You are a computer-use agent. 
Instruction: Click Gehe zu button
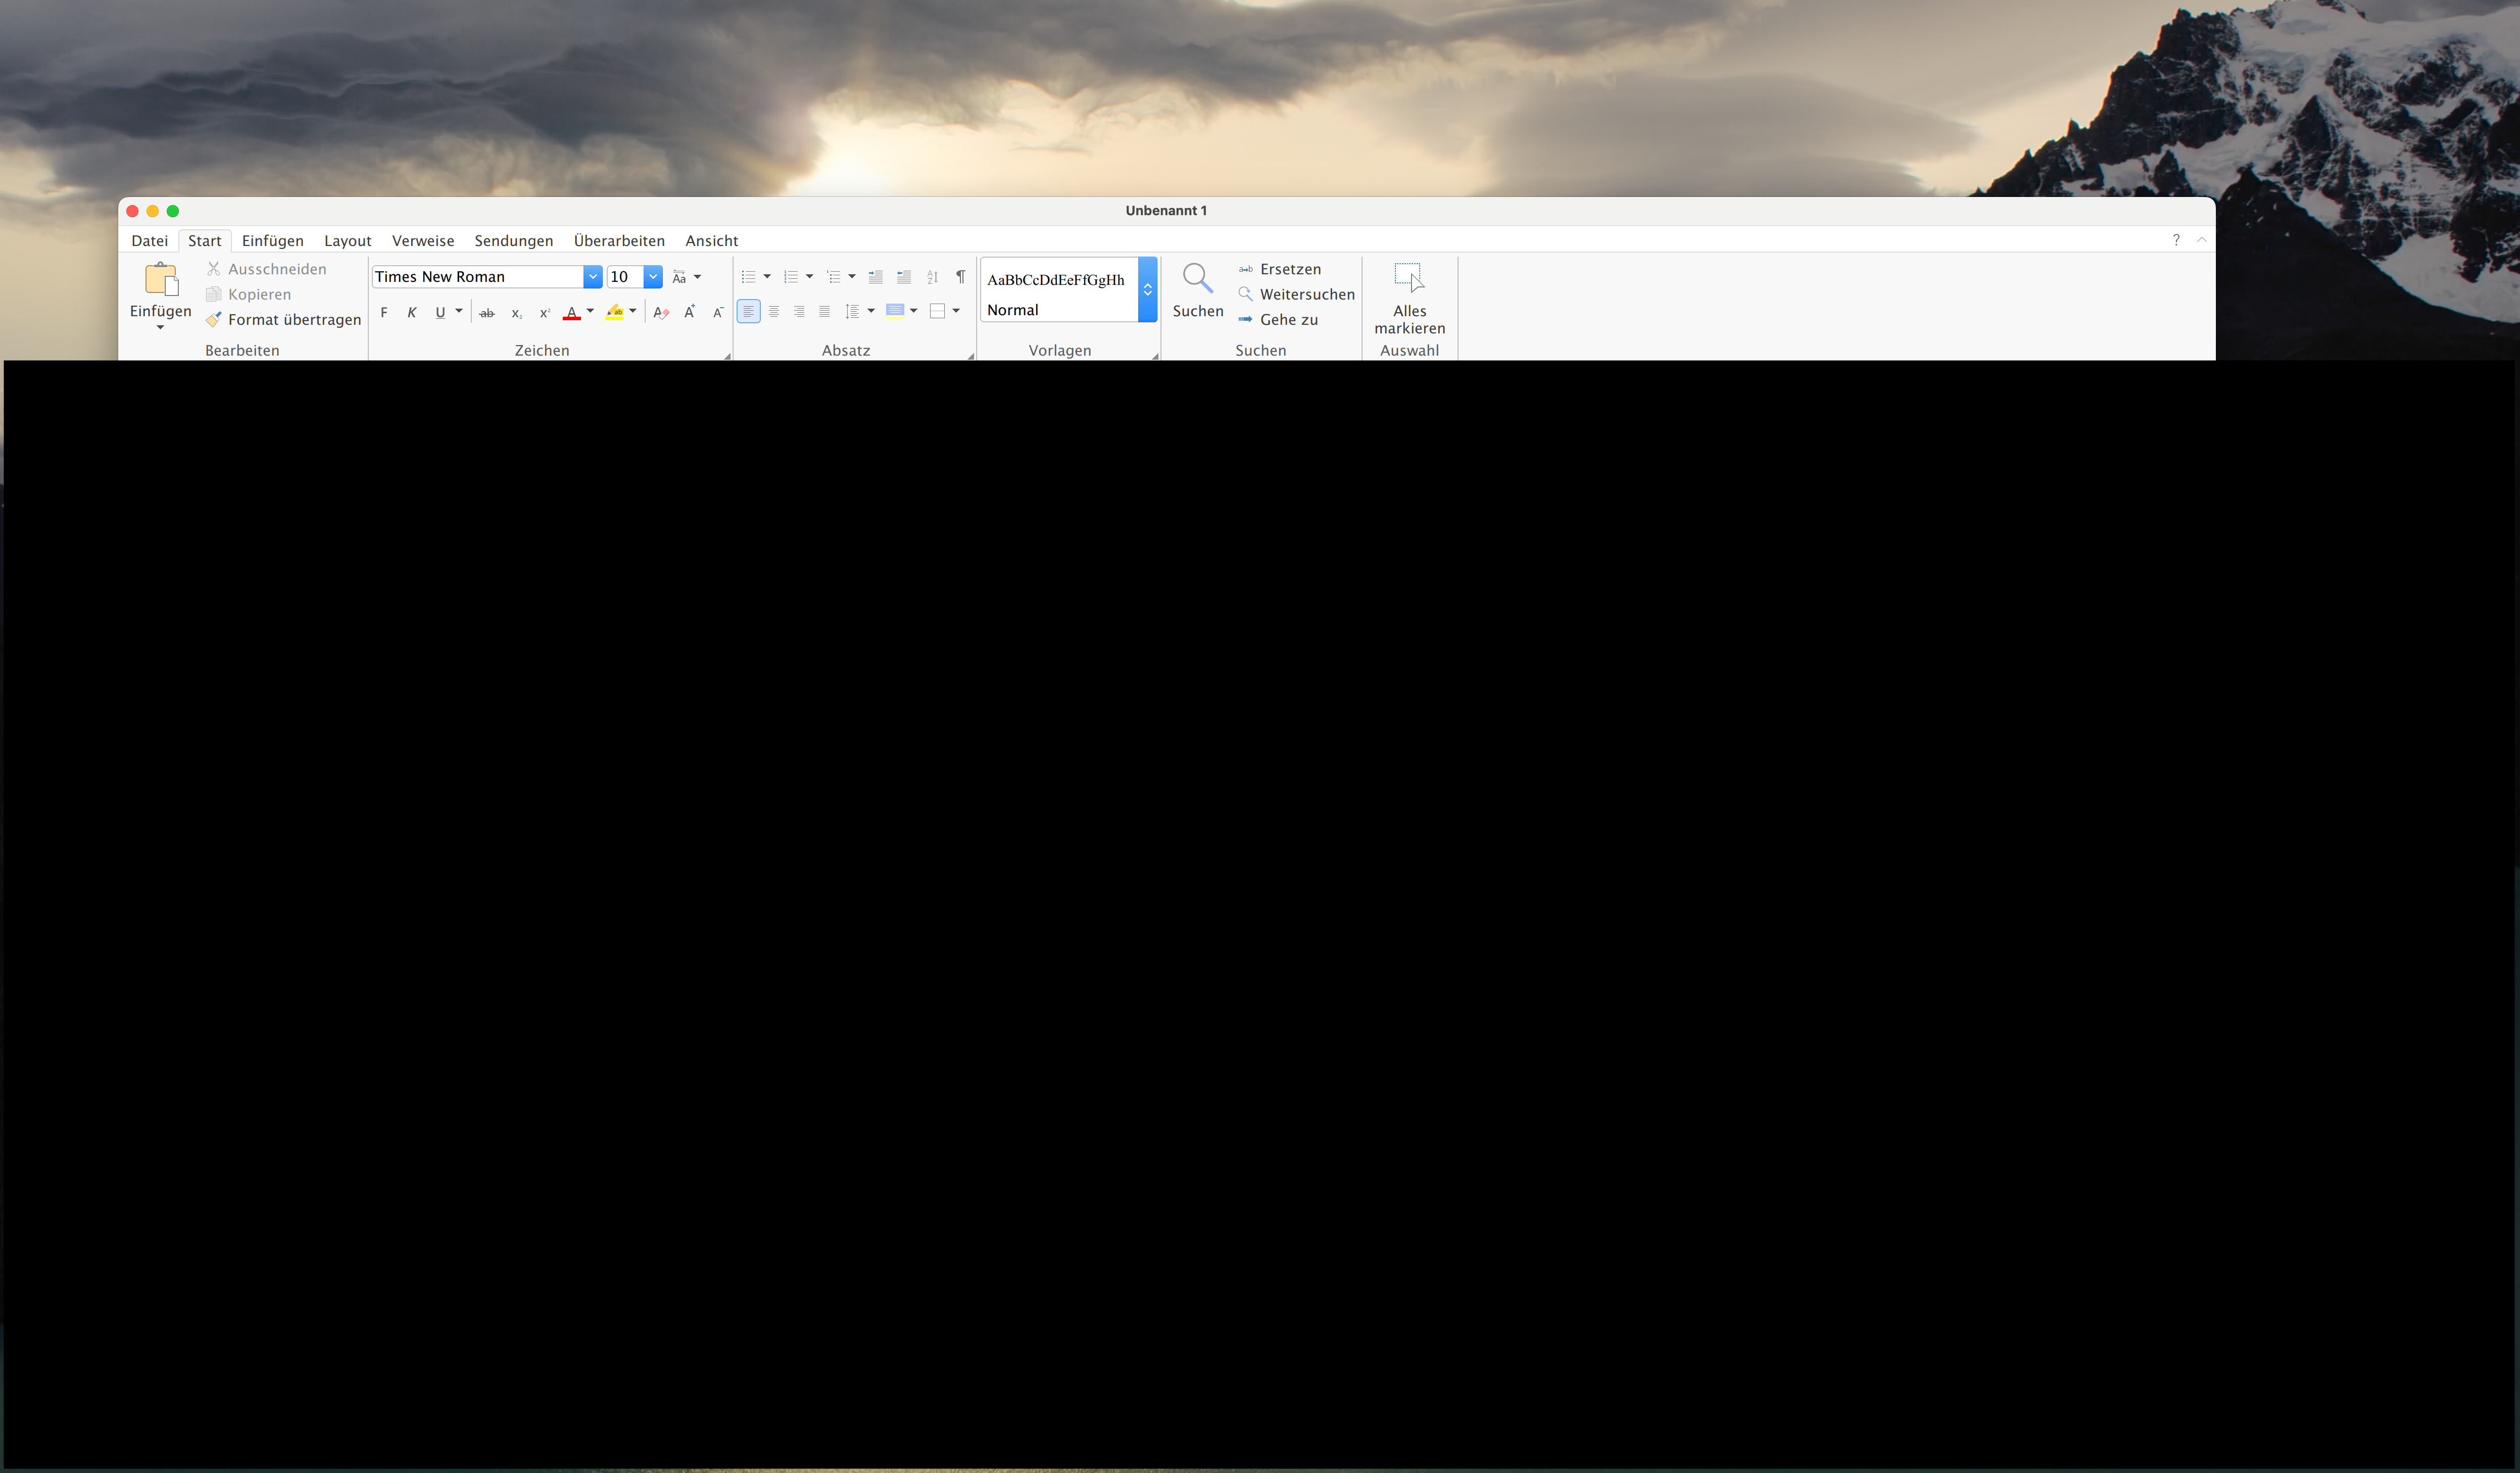coord(1278,319)
